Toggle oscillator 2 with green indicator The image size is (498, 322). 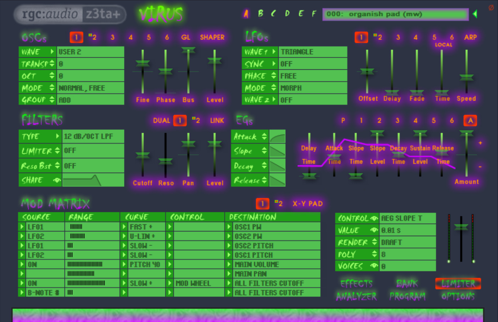[x=93, y=37]
